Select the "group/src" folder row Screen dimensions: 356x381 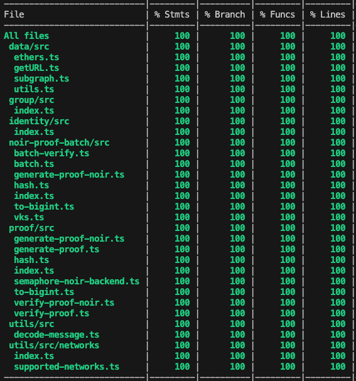(31, 100)
